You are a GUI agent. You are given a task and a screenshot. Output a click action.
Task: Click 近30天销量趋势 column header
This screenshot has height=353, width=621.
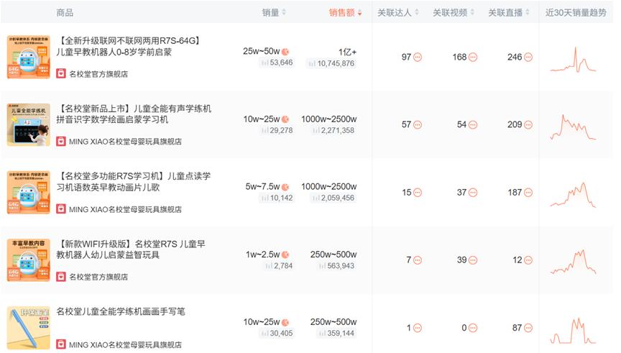click(x=576, y=13)
